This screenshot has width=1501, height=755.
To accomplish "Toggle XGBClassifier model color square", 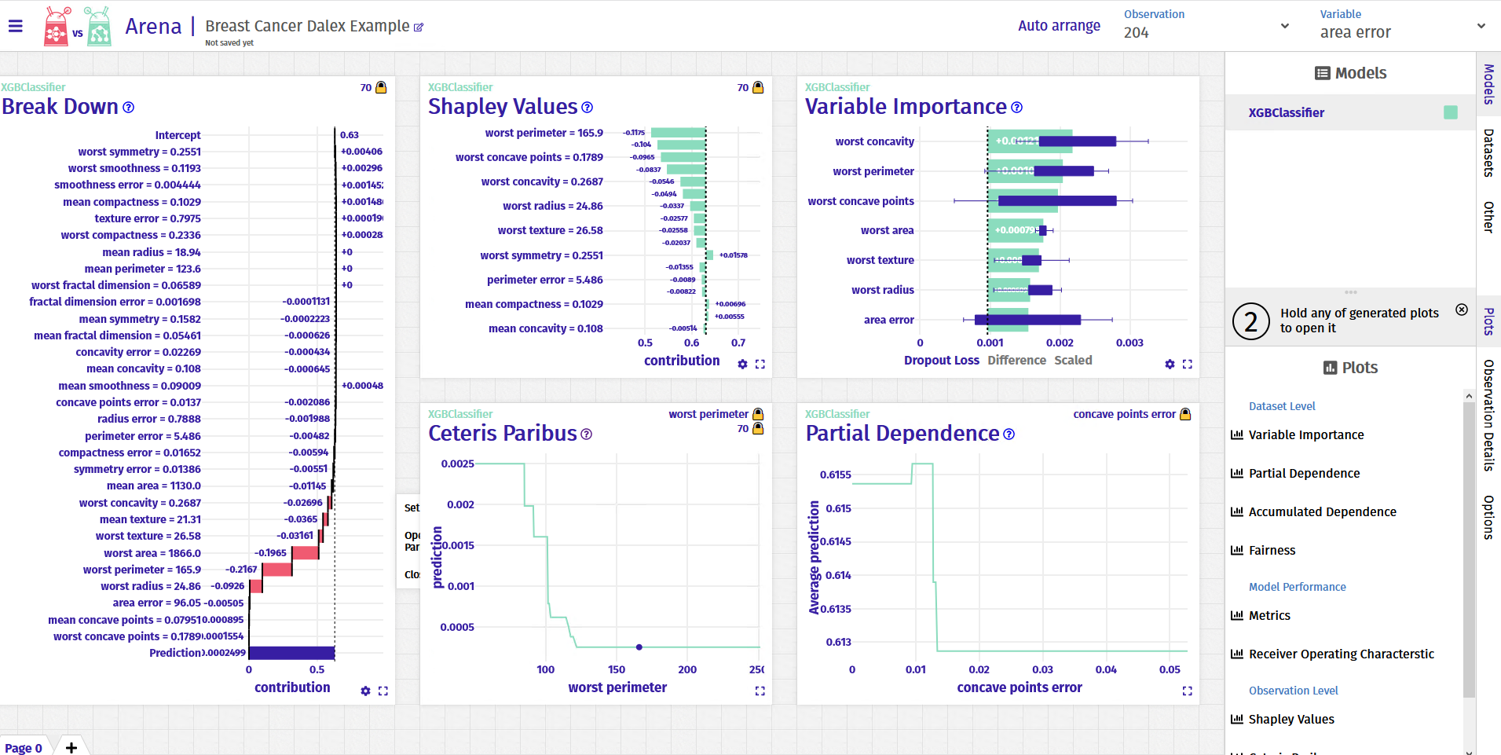I will click(1451, 112).
